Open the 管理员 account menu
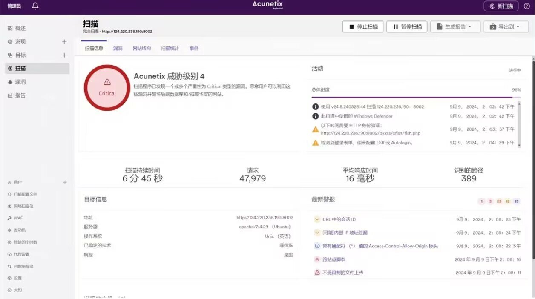Image resolution: width=535 pixels, height=299 pixels. pos(14,6)
